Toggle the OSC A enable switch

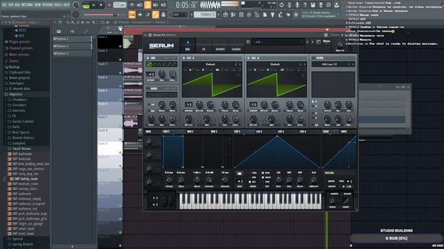tap(184, 58)
